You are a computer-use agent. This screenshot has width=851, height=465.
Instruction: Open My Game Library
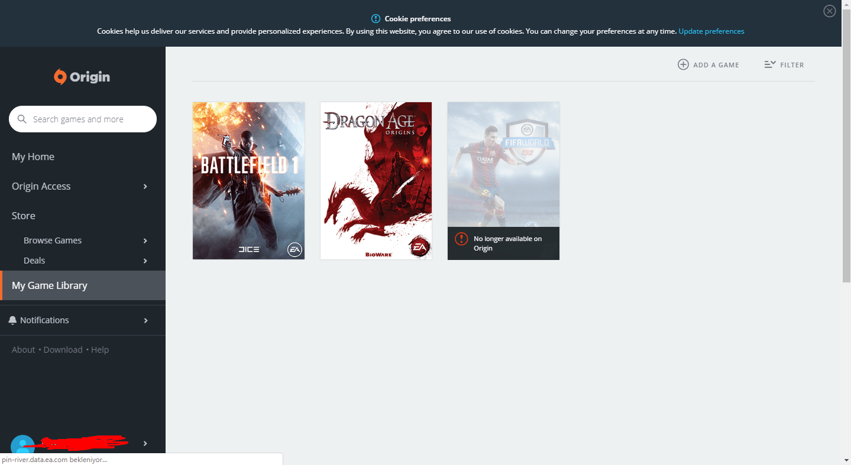pyautogui.click(x=83, y=285)
